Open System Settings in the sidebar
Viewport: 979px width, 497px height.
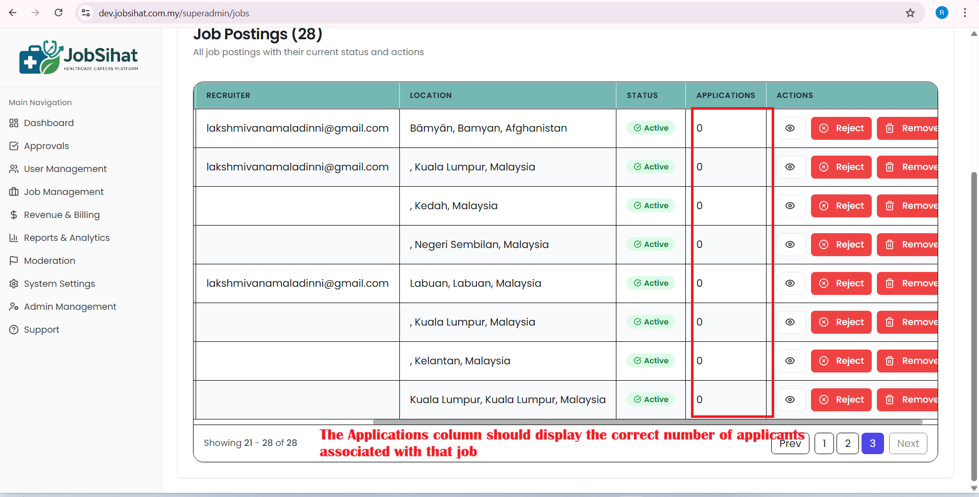[59, 284]
